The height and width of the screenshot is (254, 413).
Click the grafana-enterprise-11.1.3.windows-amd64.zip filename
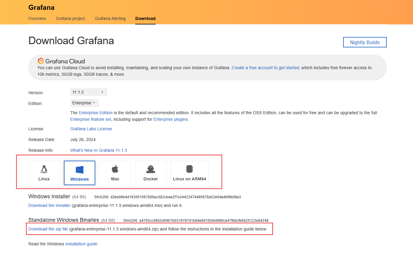tap(114, 229)
